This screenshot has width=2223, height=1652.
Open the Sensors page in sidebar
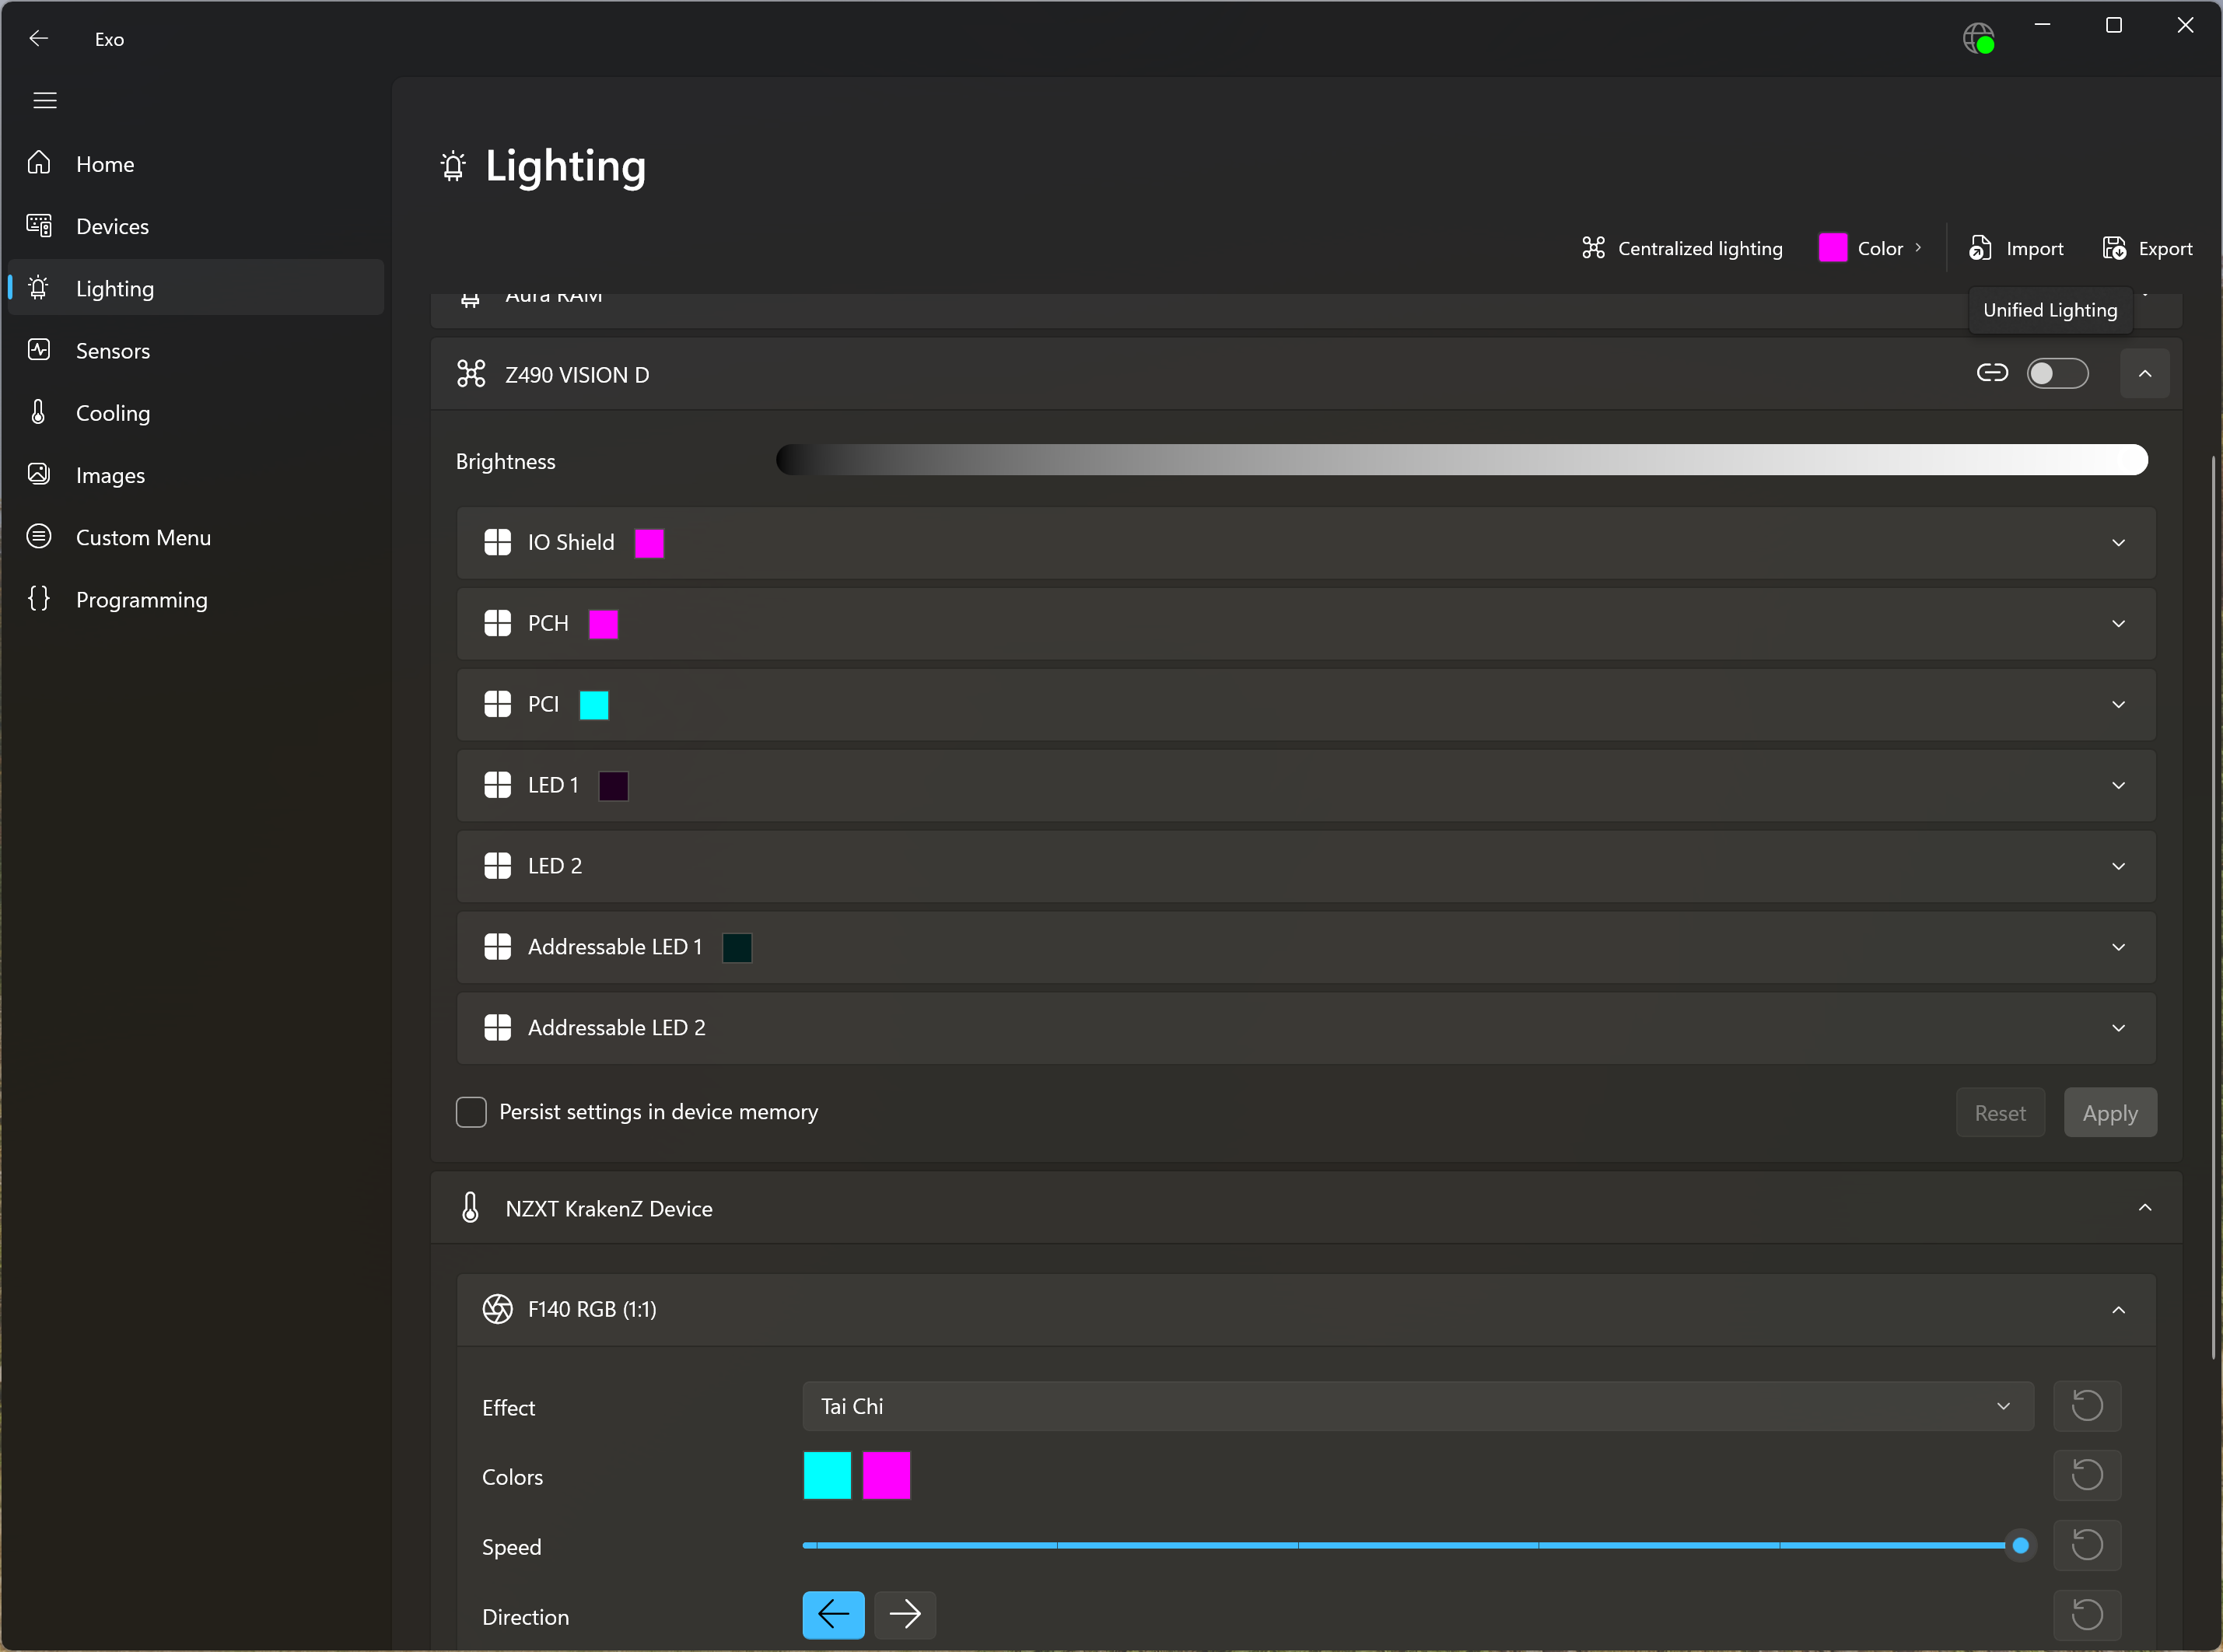click(113, 351)
